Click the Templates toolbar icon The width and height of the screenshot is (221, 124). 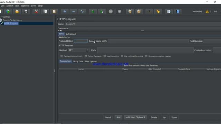tap(8, 11)
